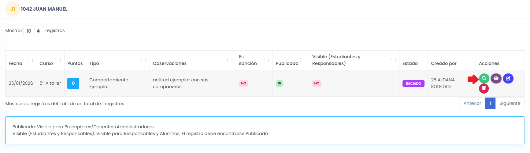
Task: Click the INICIADO status badge
Action: [x=413, y=84]
